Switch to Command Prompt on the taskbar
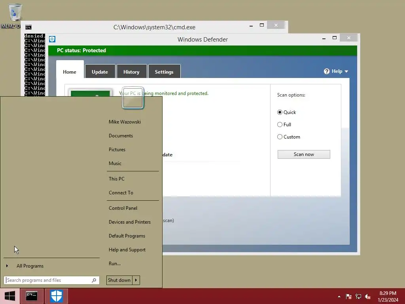 point(32,296)
